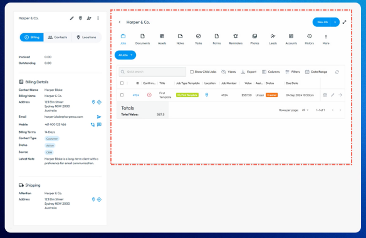Click map pin icon next to billing address
366x238 pixels.
point(93,102)
